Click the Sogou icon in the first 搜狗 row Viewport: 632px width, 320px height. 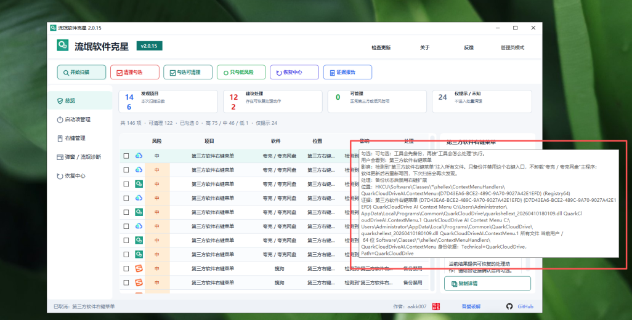[139, 268]
